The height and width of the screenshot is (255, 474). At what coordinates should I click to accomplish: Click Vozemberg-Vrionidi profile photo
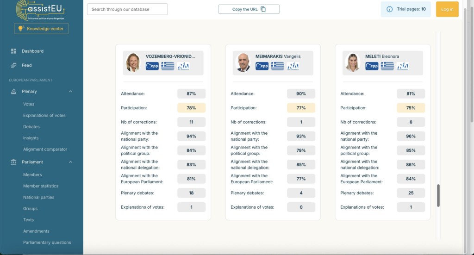pyautogui.click(x=133, y=63)
